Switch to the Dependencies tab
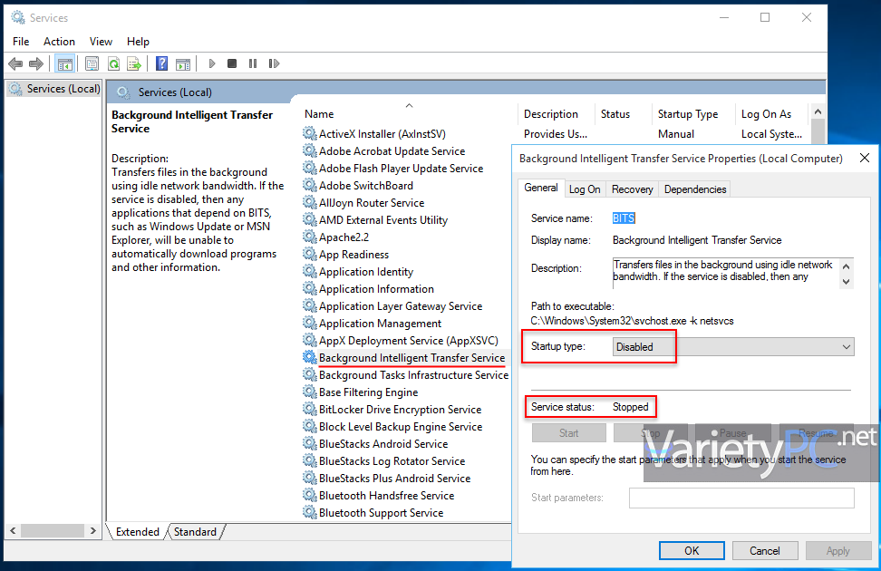Viewport: 881px width, 571px height. coord(695,189)
